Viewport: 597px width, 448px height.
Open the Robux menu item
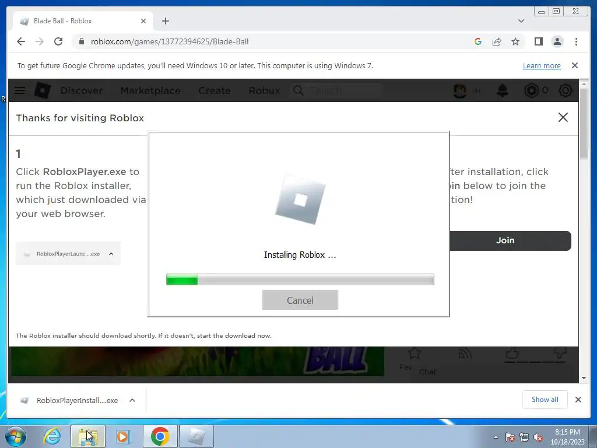click(x=264, y=90)
